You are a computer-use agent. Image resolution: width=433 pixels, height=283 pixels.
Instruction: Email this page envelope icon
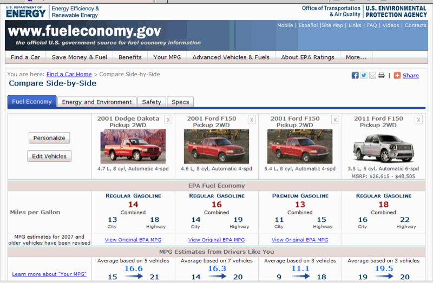coord(372,75)
